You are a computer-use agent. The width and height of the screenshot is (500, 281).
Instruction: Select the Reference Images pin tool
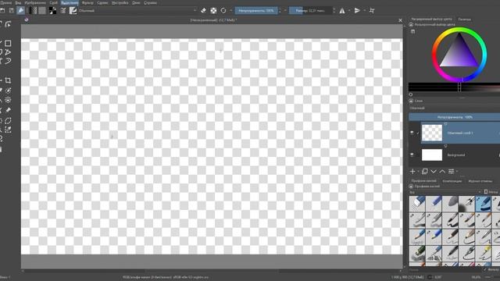click(8, 110)
